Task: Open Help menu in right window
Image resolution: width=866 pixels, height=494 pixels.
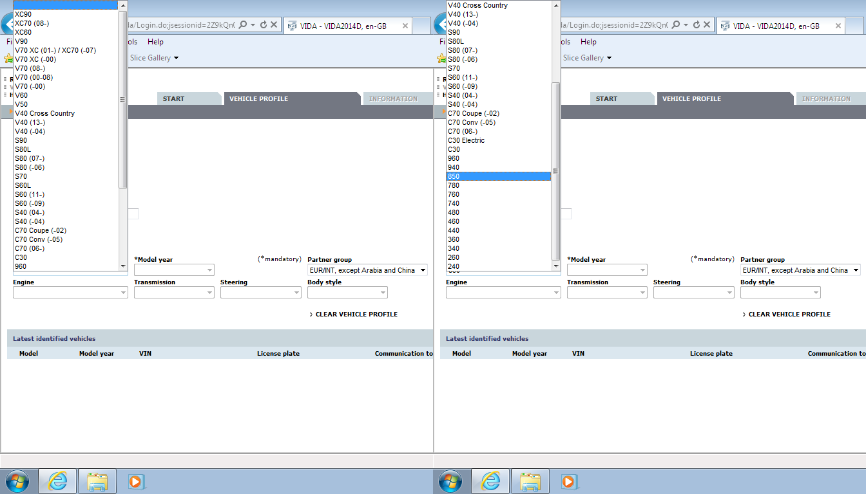Action: pos(588,42)
